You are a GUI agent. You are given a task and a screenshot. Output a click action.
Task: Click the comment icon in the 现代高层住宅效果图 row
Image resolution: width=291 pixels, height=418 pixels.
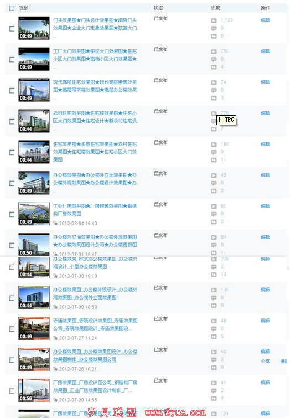pos(214,90)
